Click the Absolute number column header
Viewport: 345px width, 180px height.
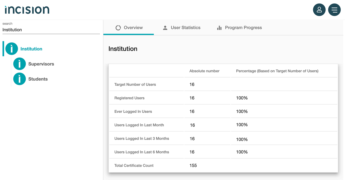204,71
